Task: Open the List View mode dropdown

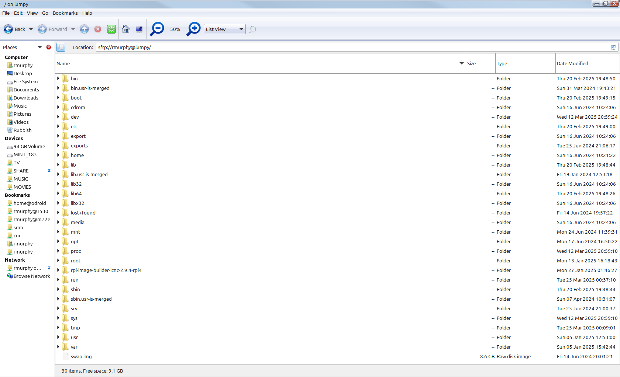Action: click(224, 29)
